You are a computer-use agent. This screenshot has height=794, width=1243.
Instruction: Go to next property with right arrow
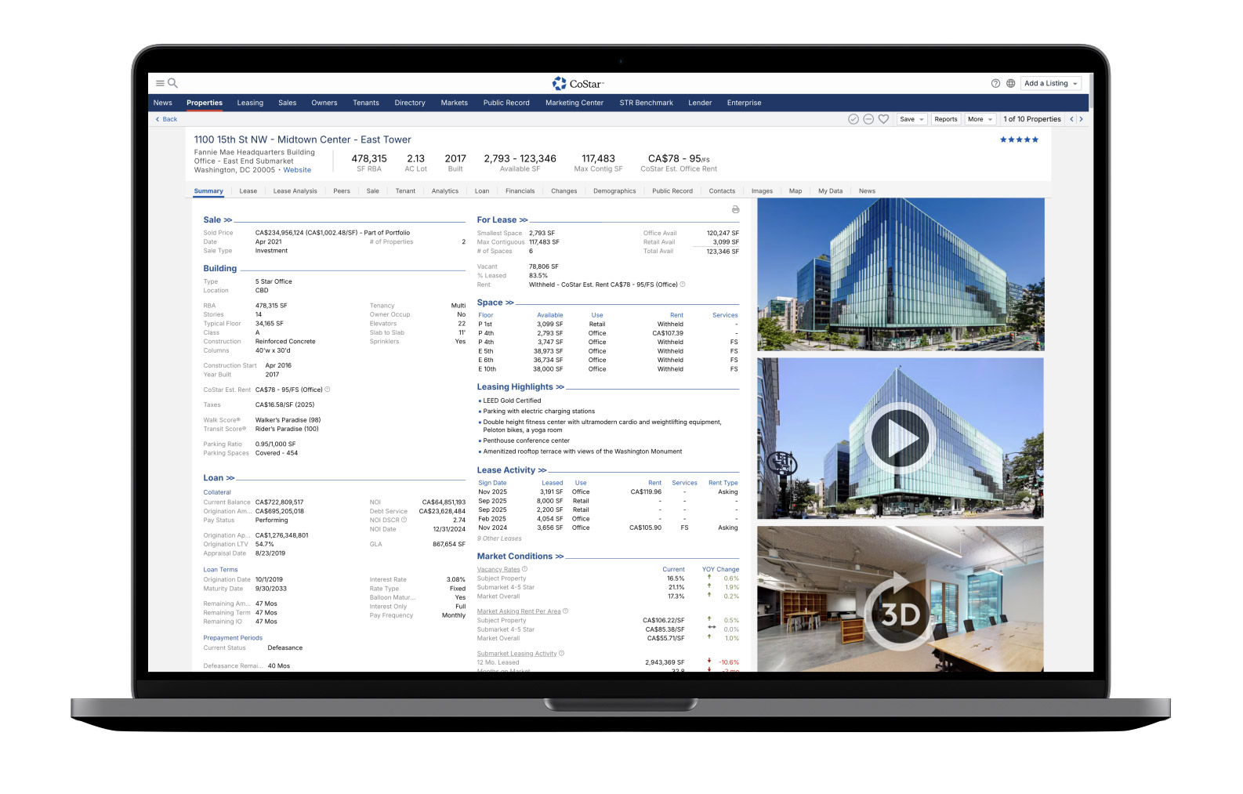tap(1082, 119)
